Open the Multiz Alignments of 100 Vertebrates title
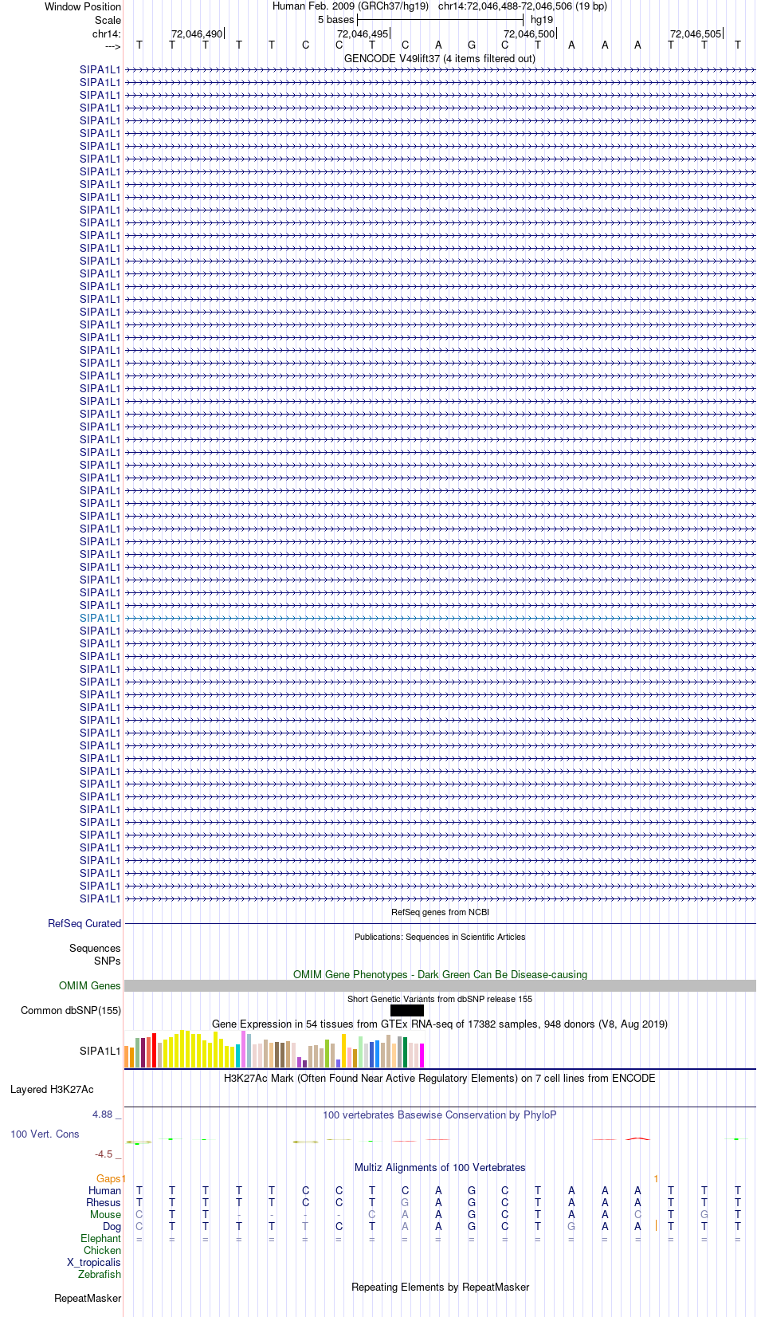This screenshot has width=757, height=1317. tap(440, 1168)
